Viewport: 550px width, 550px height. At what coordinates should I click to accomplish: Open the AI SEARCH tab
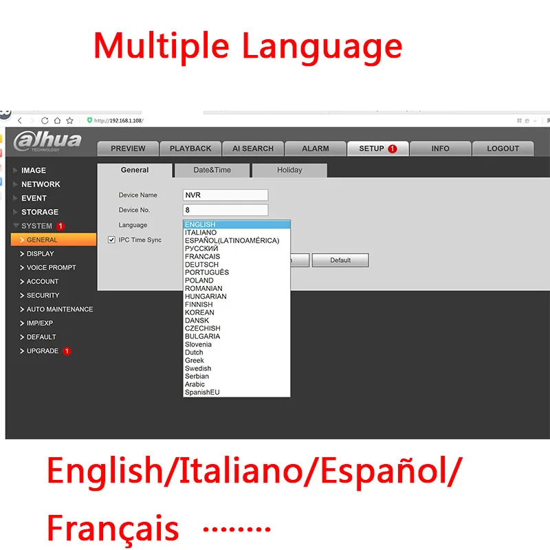253,148
